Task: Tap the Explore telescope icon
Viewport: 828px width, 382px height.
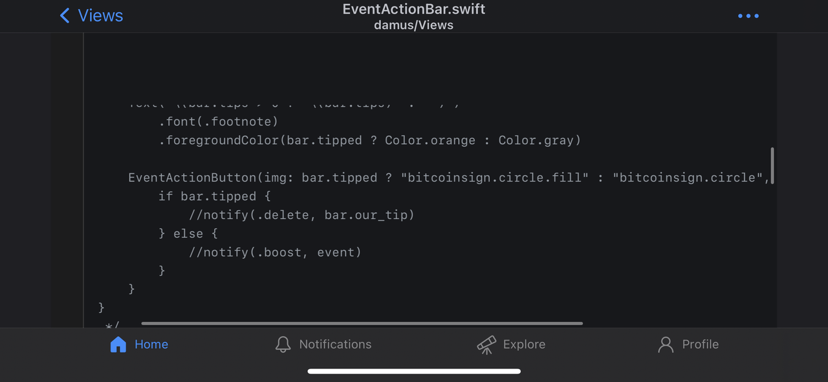Action: [x=486, y=345]
